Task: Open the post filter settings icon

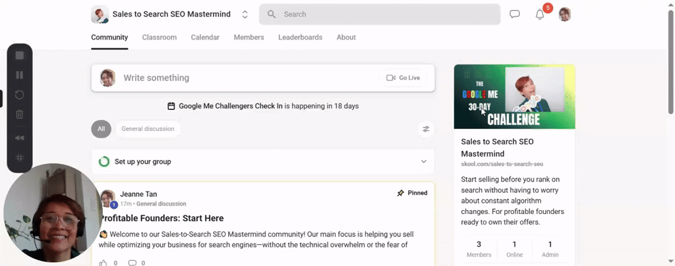Action: click(x=426, y=129)
